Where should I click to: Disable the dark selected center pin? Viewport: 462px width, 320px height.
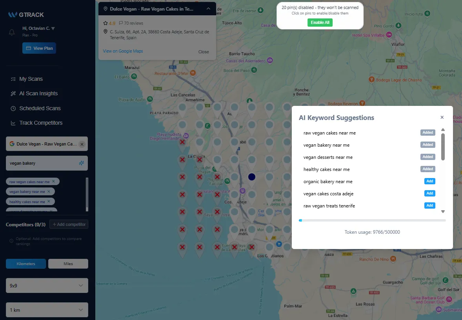pyautogui.click(x=251, y=176)
